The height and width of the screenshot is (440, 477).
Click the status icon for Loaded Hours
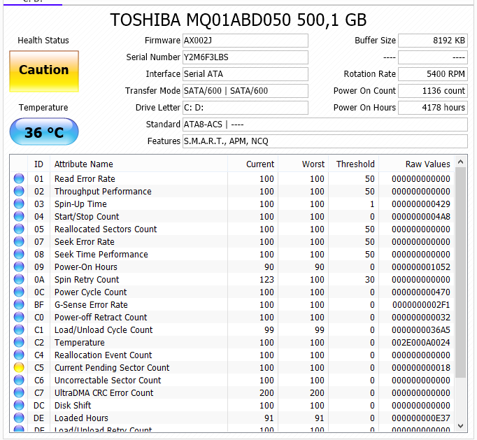(19, 418)
